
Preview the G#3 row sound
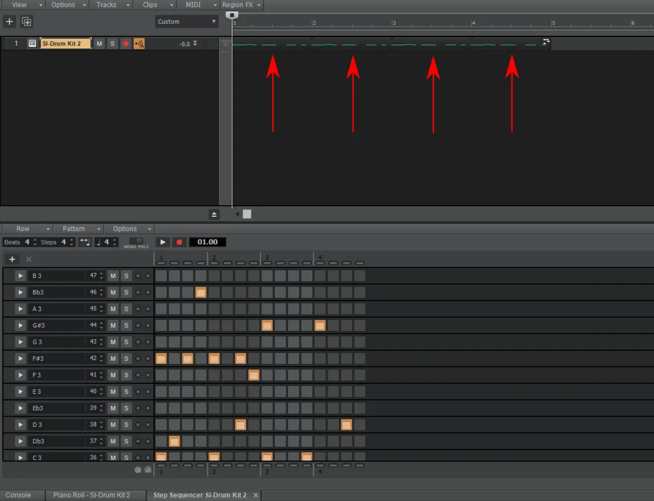pyautogui.click(x=20, y=325)
